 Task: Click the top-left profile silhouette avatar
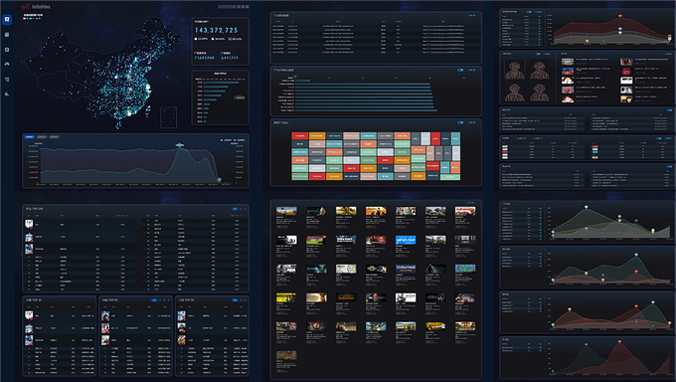coord(515,69)
